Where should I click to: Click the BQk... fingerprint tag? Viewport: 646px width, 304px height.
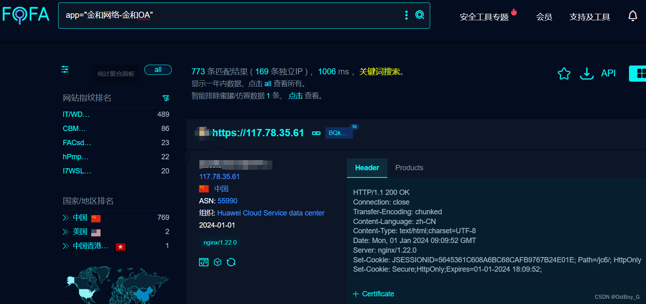[x=339, y=133]
